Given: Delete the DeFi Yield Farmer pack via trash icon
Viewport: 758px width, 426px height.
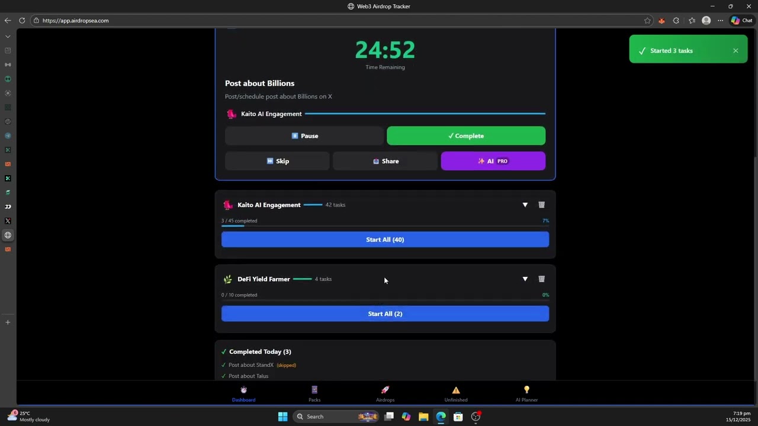Looking at the screenshot, I should coord(541,279).
